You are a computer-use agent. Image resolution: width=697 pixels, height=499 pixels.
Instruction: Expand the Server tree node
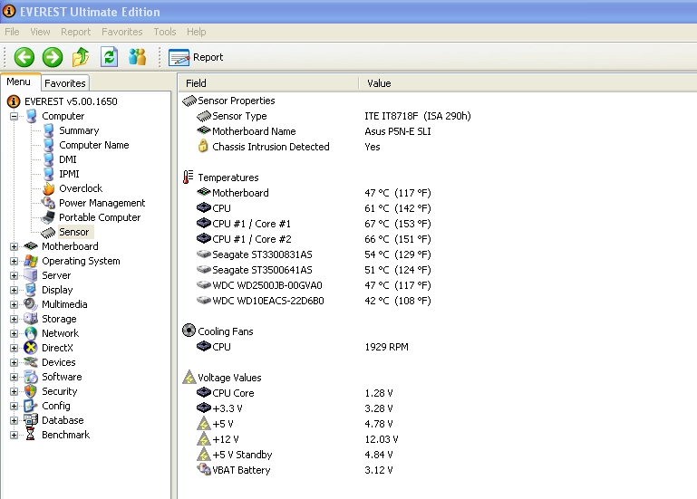(14, 275)
